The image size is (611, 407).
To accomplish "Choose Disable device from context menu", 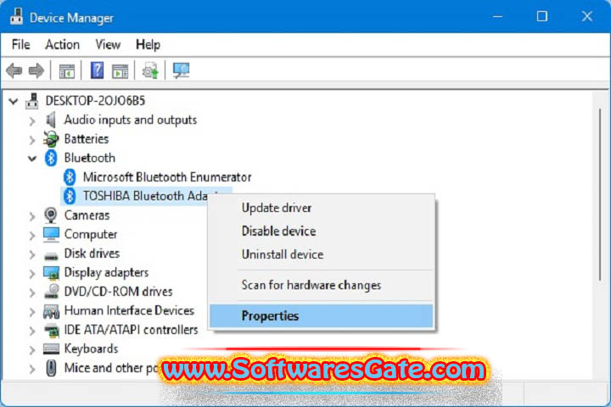I will point(322,231).
